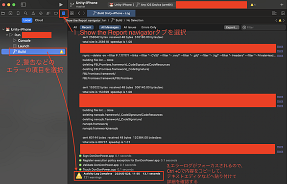
Task: Open the Project navigator folder icon
Action: (x=3, y=13)
